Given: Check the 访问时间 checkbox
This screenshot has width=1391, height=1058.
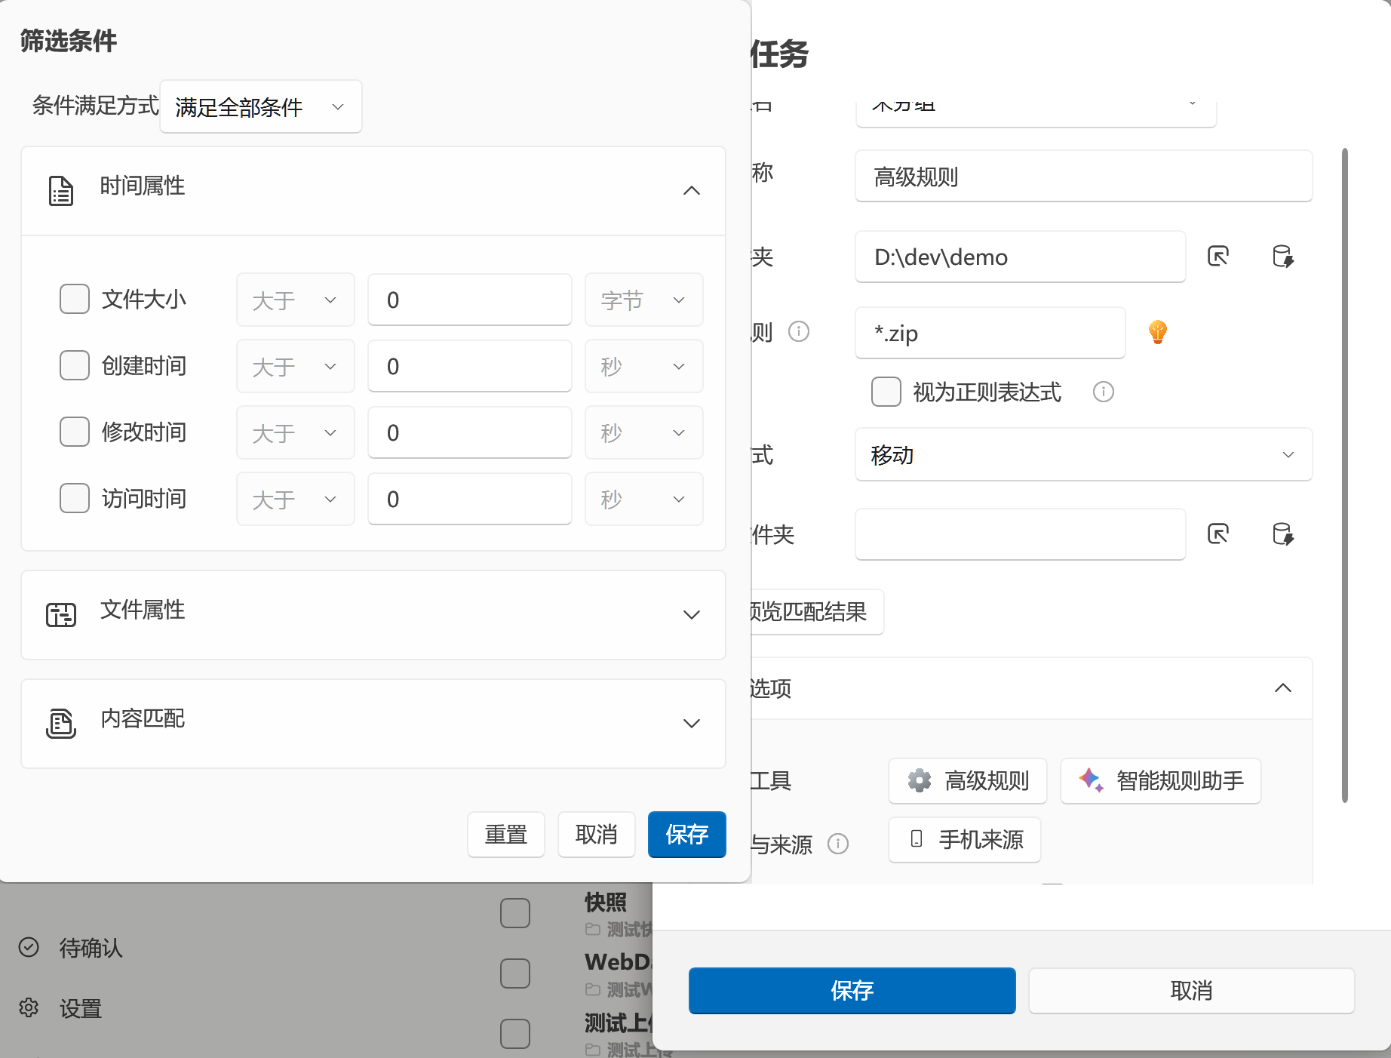Looking at the screenshot, I should 75,498.
